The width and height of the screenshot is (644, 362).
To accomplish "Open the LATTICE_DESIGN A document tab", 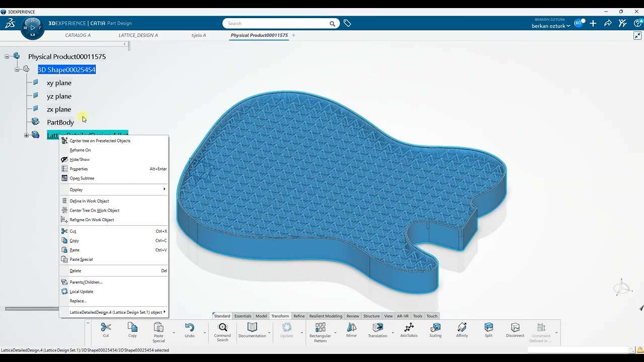I will point(138,35).
